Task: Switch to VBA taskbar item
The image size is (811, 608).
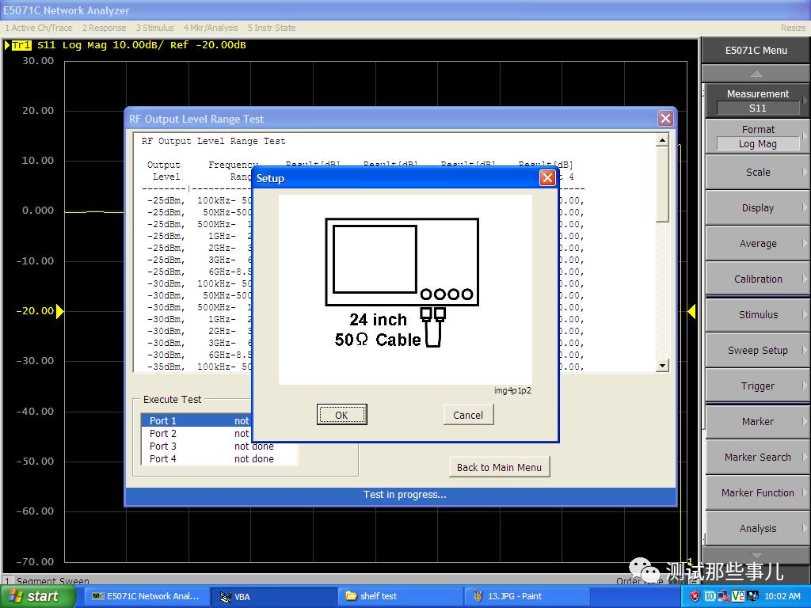Action: tap(272, 596)
